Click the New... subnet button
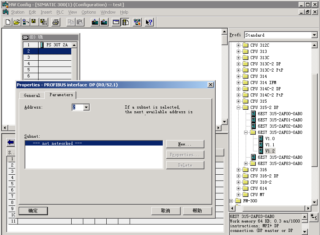Image resolution: width=320 pixels, height=235 pixels. [x=185, y=144]
